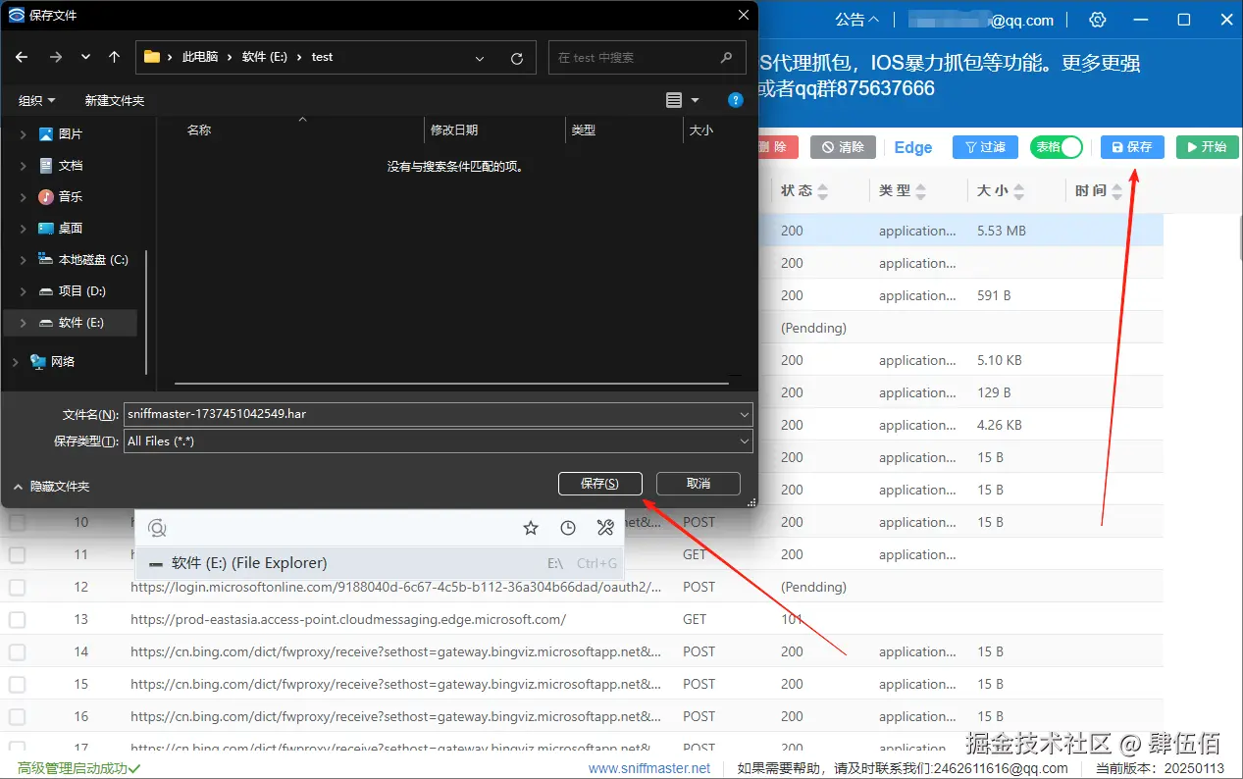Check the checkbox for row 10
The image size is (1243, 779).
click(x=18, y=522)
